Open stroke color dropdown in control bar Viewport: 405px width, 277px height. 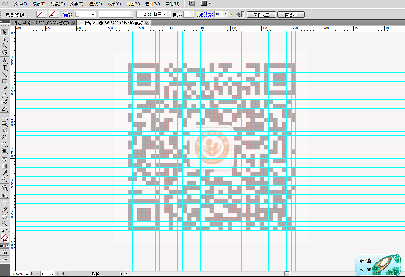[57, 14]
